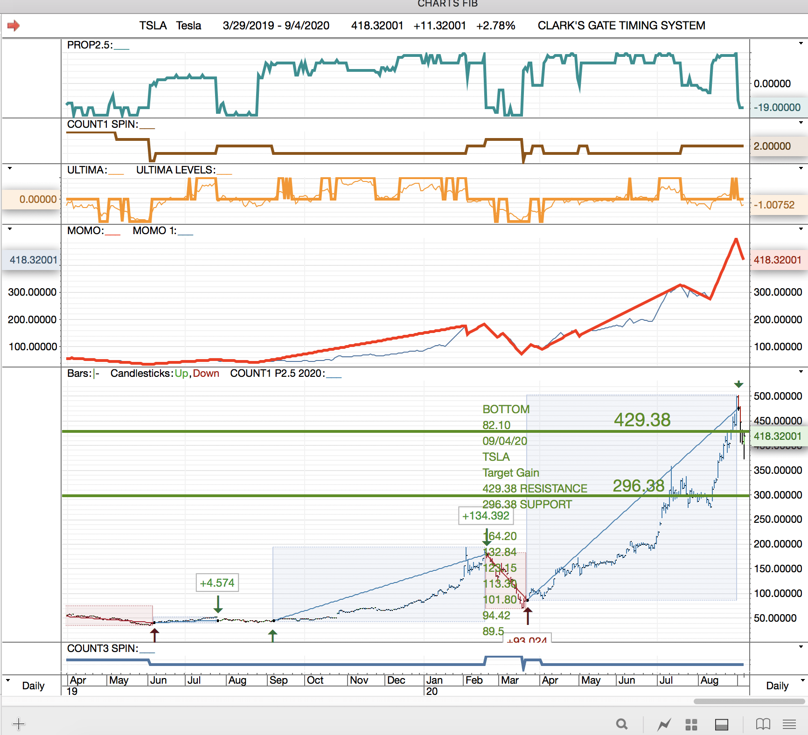Click the green down arrow under +4.574
Viewport: 808px width, 735px height.
click(218, 604)
